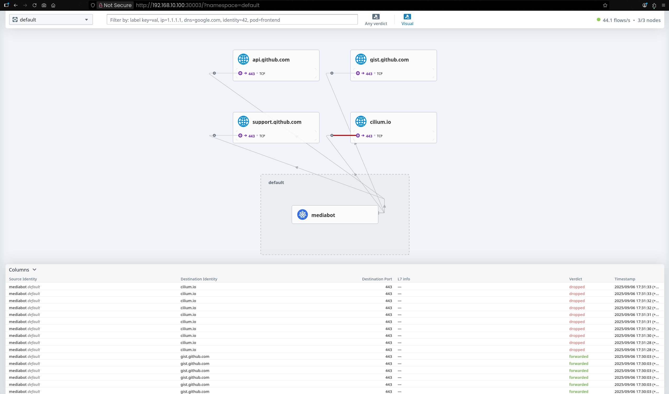Go to browser home page icon
This screenshot has width=669, height=394.
(x=53, y=5)
